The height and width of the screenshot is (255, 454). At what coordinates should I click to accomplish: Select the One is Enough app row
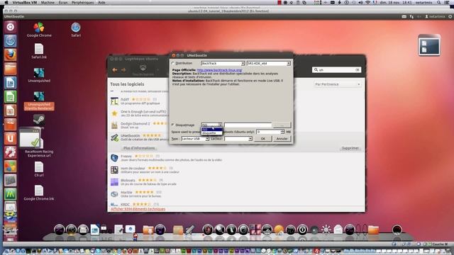pyautogui.click(x=139, y=113)
